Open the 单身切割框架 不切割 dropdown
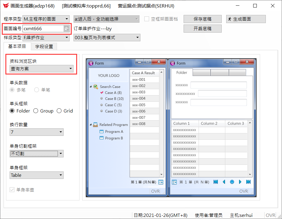The height and width of the screenshot is (219, 282). (x=37, y=153)
